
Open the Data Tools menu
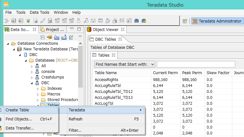(40, 13)
